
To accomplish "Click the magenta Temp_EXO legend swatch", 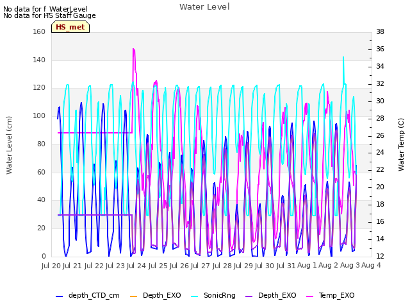I will (x=309, y=296).
